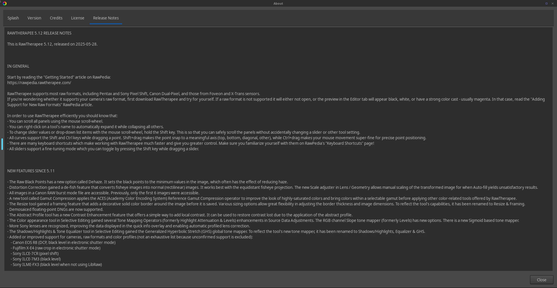Maximize the About window

(x=546, y=3)
